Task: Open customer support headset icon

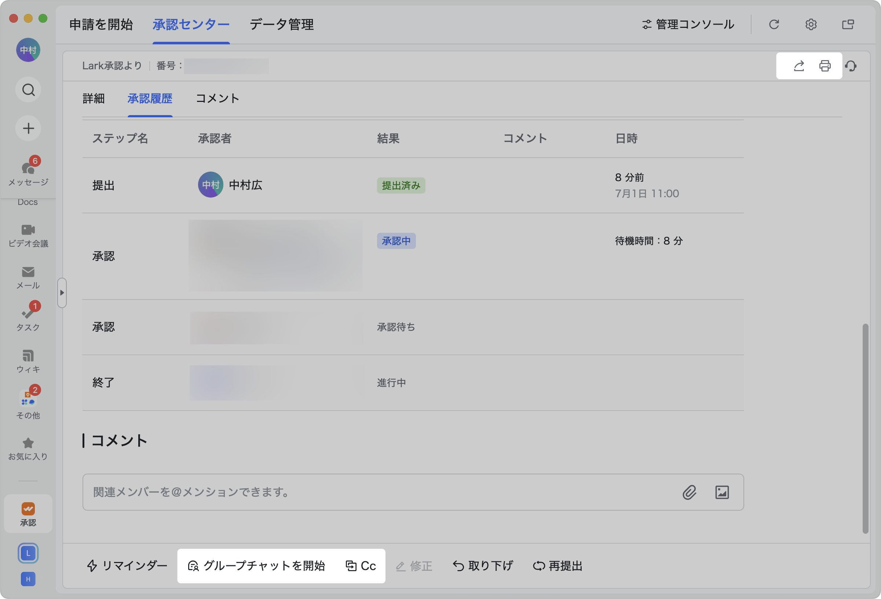Action: (x=851, y=66)
